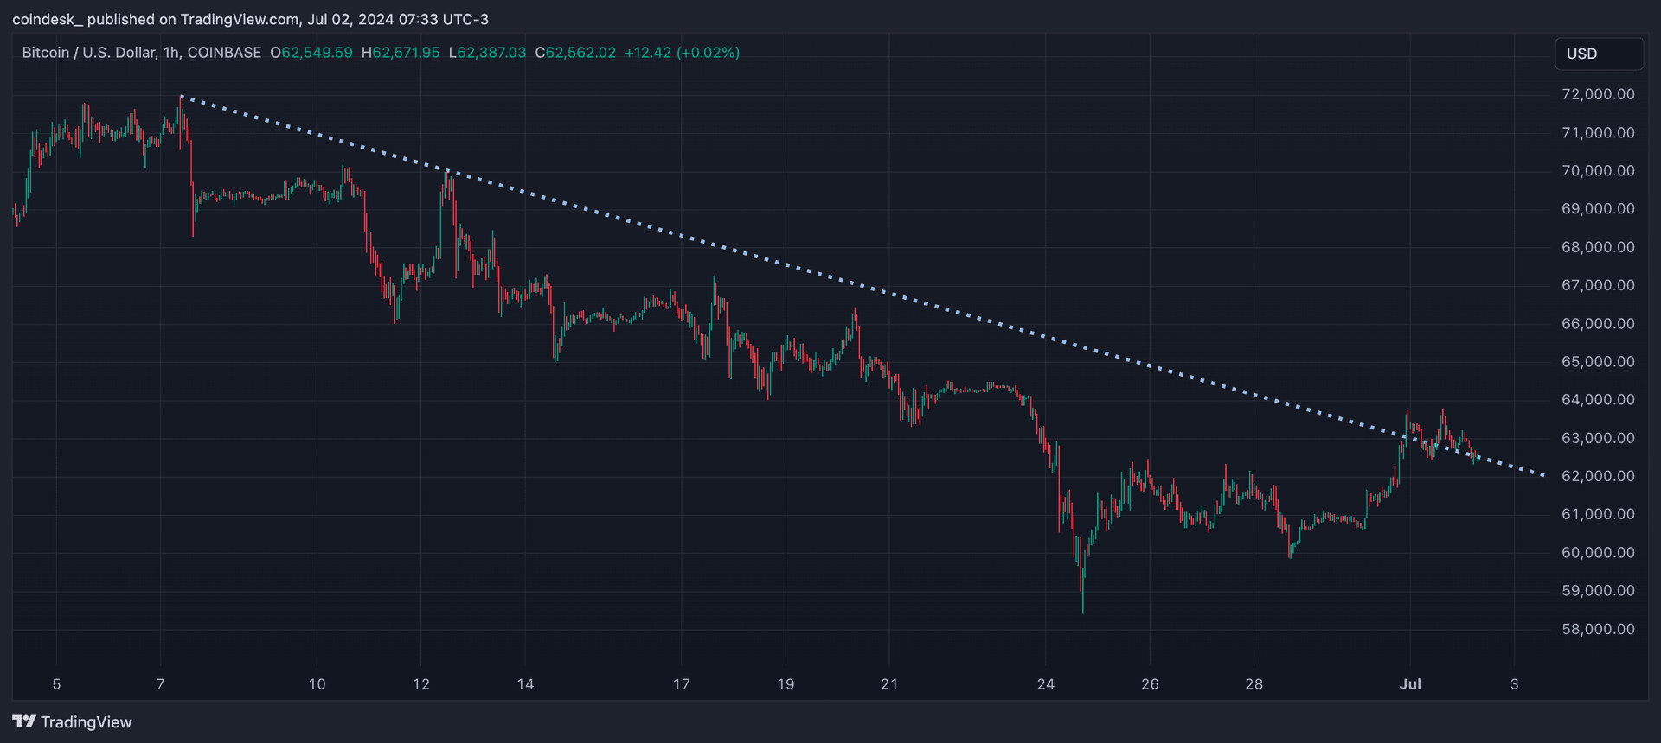The image size is (1661, 743).
Task: Click the low value L62,387.03
Action: 487,53
